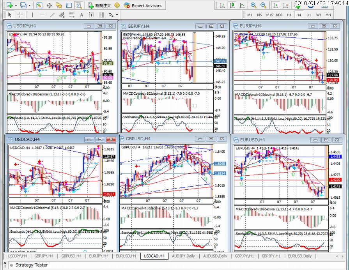Click the 1.4483 price label on EURUSD chart
The width and height of the screenshot is (349, 270).
point(335,157)
